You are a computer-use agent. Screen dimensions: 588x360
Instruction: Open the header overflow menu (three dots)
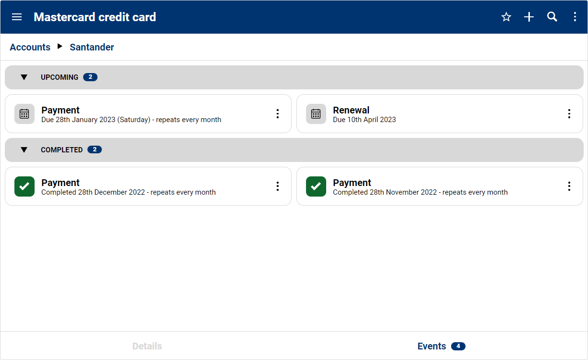(x=575, y=17)
